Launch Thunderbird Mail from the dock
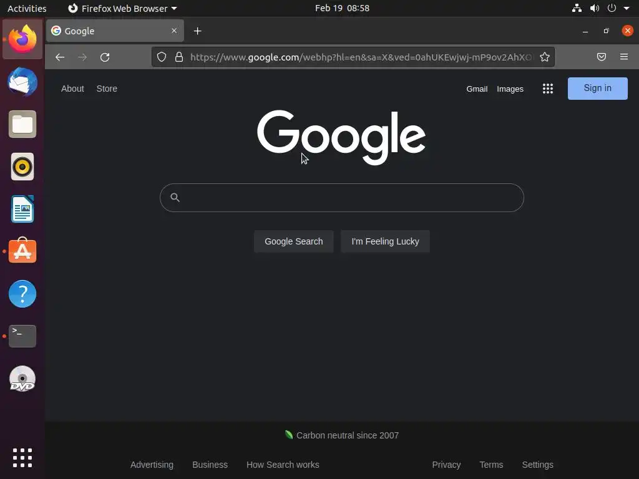639x479 pixels. click(22, 82)
